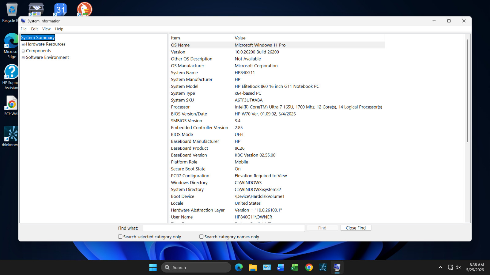The width and height of the screenshot is (490, 275).
Task: Click the Item column header
Action: [201, 38]
